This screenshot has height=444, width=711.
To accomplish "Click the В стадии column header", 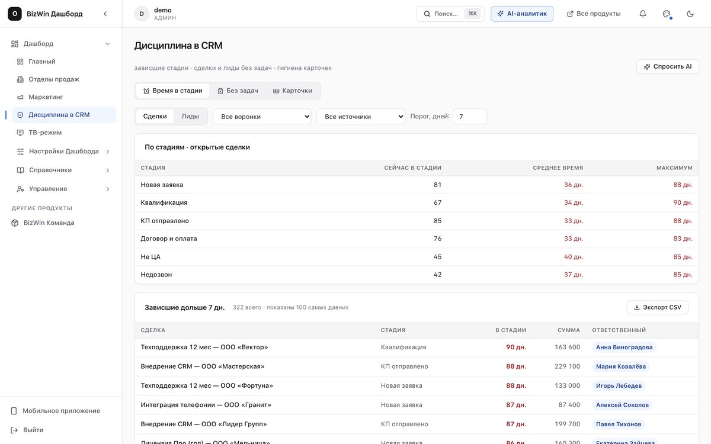I will (x=511, y=330).
